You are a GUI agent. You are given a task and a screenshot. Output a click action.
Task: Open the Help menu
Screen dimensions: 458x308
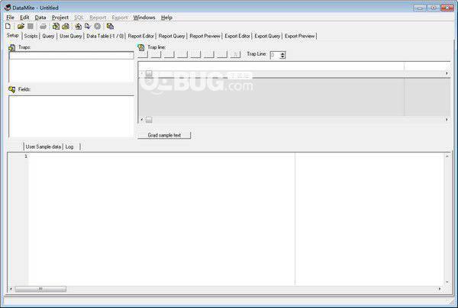coord(166,18)
